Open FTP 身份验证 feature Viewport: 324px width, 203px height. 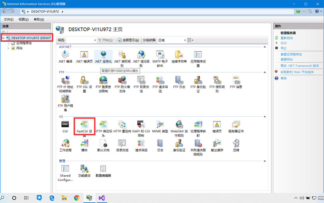click(198, 84)
